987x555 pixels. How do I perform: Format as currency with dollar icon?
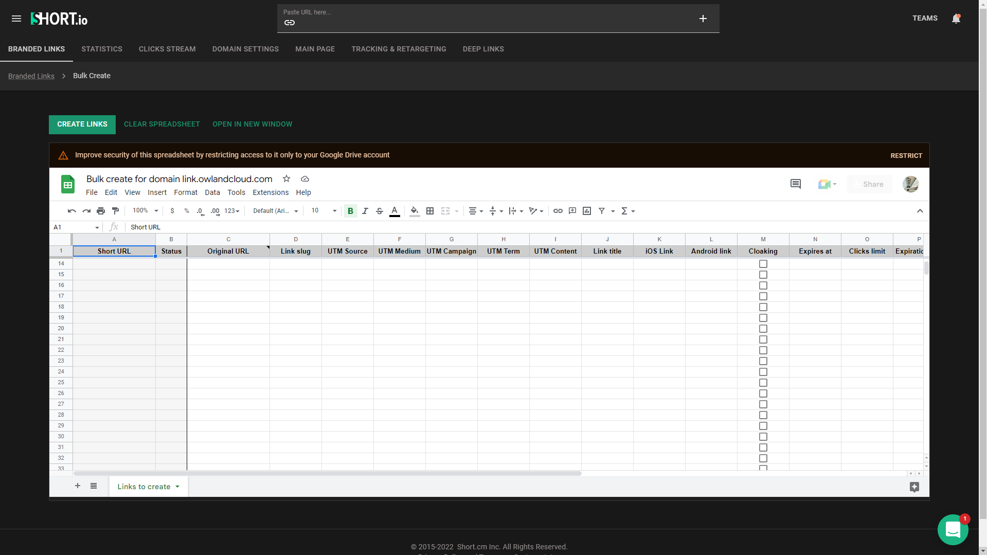(172, 211)
